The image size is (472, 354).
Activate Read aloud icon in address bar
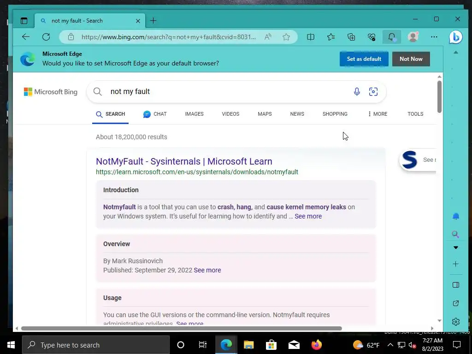(268, 37)
